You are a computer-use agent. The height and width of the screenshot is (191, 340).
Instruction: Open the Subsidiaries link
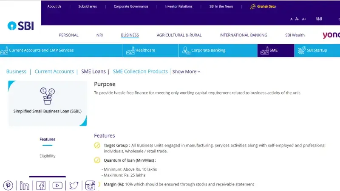pos(88,6)
